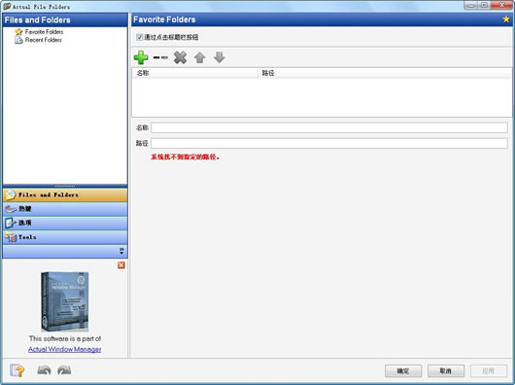Click the help question mark icon

point(17,370)
